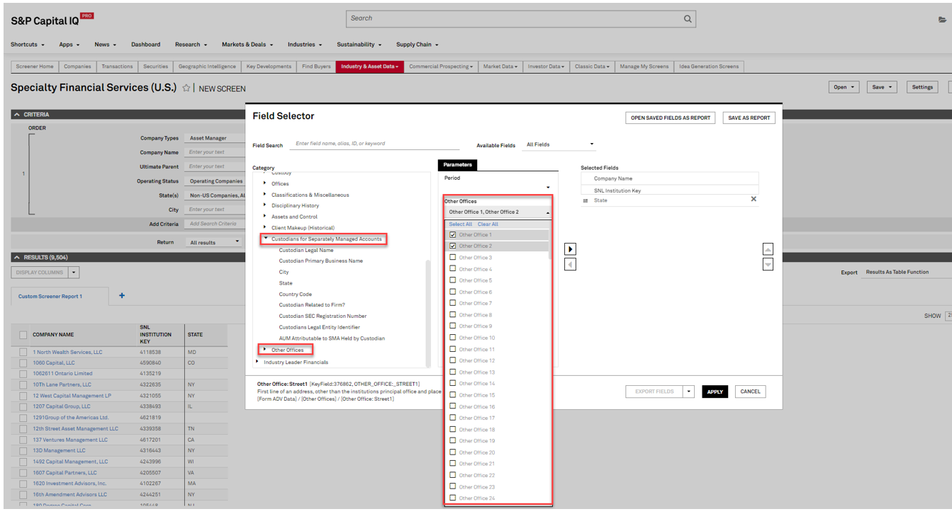Screen dimensions: 952x514
Task: Select the Custodian Legal Name field
Action: 306,250
